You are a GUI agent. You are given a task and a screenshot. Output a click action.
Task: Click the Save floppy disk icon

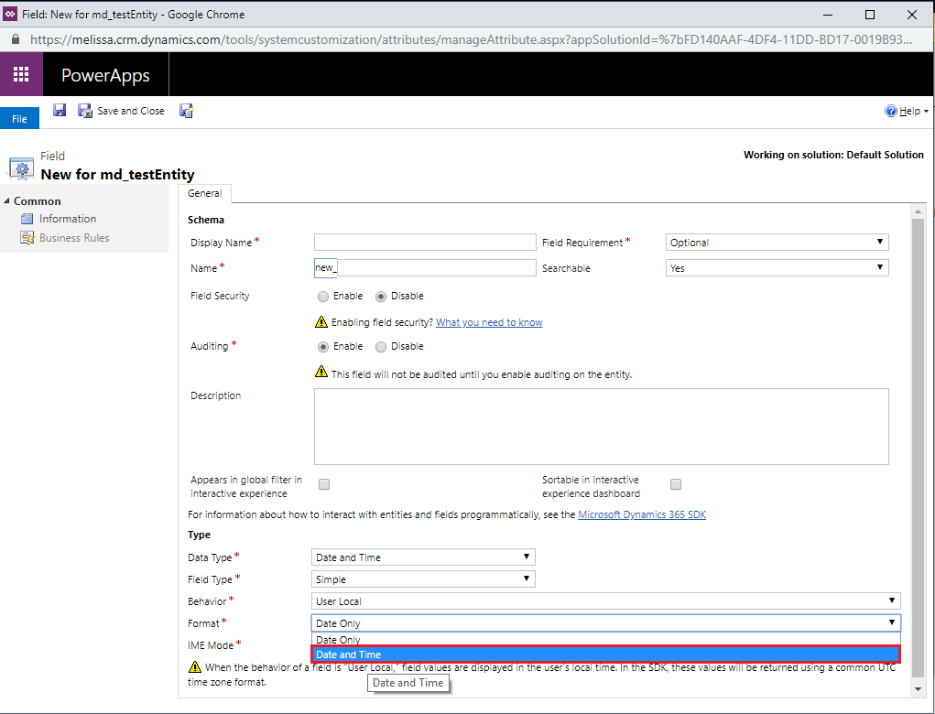(x=59, y=110)
